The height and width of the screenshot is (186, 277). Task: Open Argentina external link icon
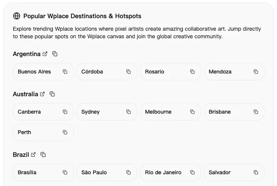tap(45, 54)
